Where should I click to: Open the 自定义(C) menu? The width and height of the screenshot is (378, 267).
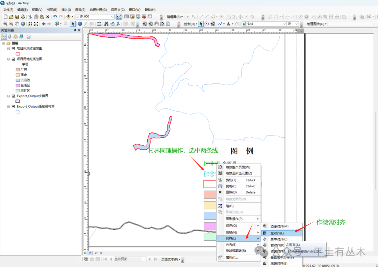[x=118, y=10]
